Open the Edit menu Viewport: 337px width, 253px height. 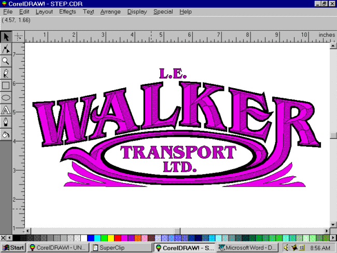tap(24, 11)
